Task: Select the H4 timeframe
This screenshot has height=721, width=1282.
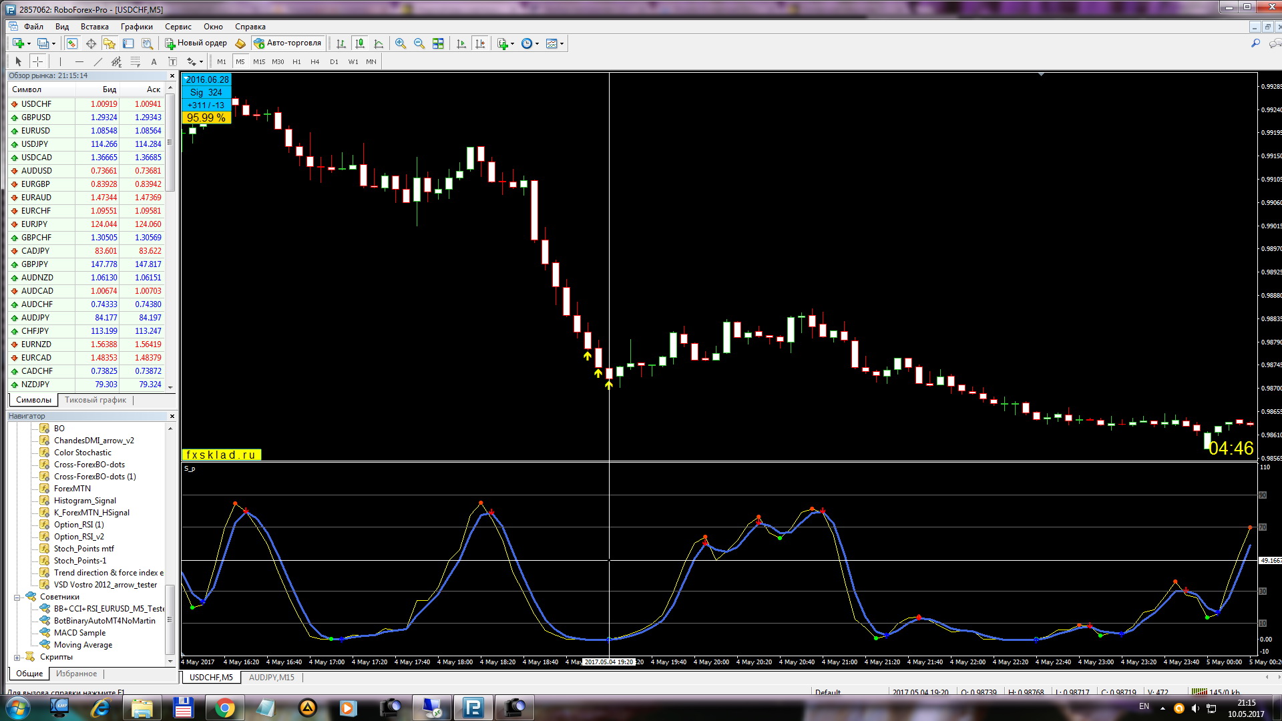Action: (x=315, y=61)
